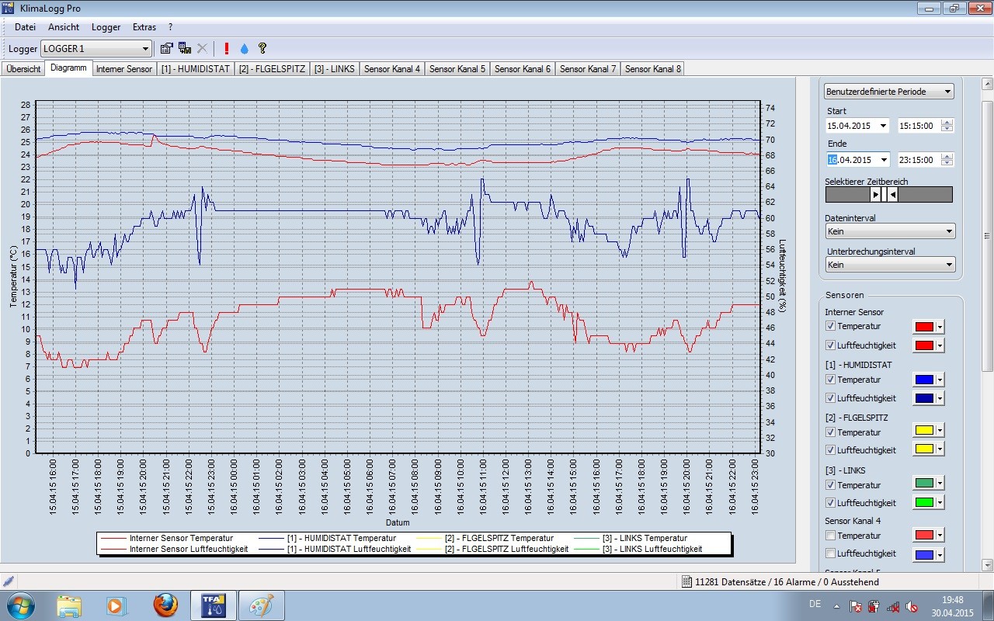Increase Start time with spinner up arrow
994x621 pixels.
(x=947, y=122)
